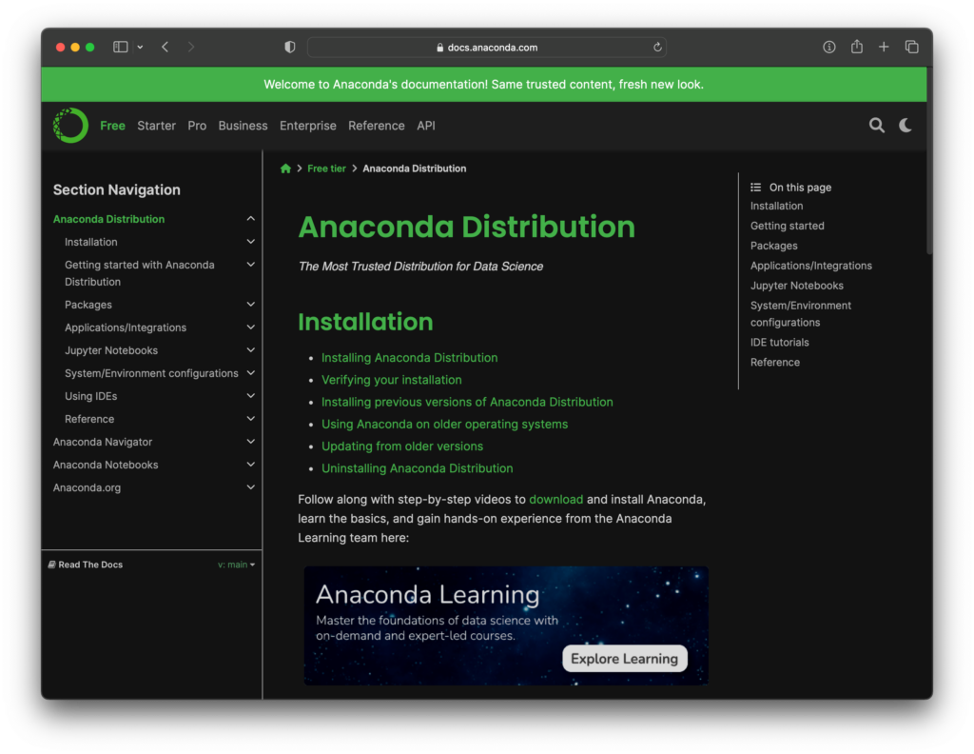974x754 pixels.
Task: Open the Updating from older versions link
Action: coord(402,446)
